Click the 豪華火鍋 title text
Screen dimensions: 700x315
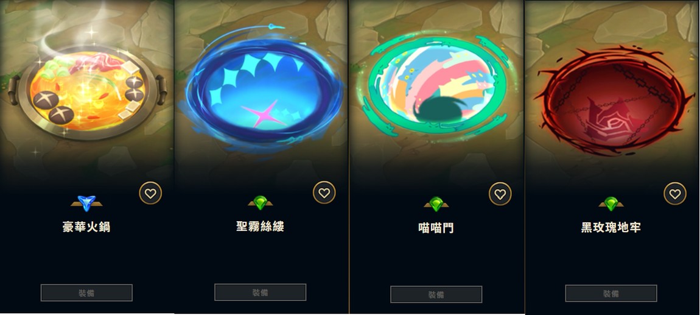[86, 227]
